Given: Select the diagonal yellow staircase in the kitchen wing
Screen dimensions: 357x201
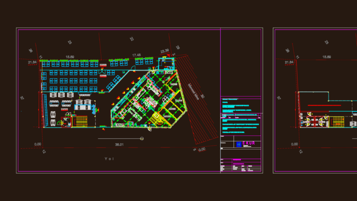Looking at the screenshot, I should pyautogui.click(x=157, y=119).
